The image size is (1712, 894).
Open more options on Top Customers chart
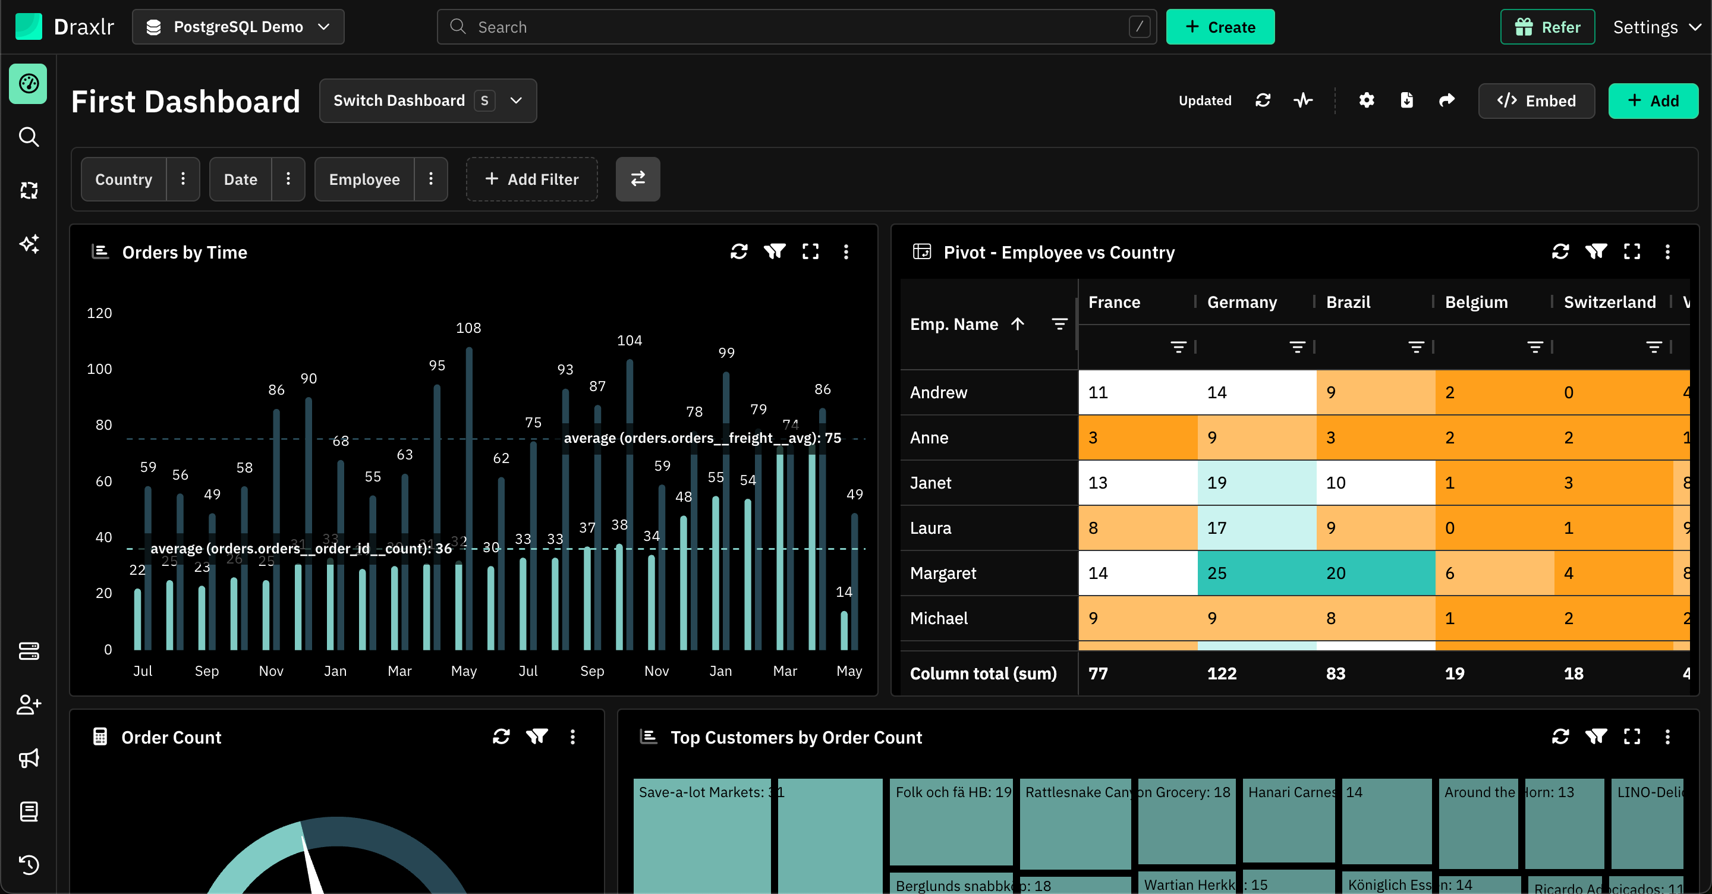pos(1667,736)
